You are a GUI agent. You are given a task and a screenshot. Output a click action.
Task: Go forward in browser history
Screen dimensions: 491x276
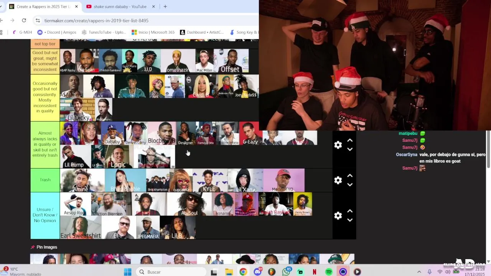click(12, 20)
